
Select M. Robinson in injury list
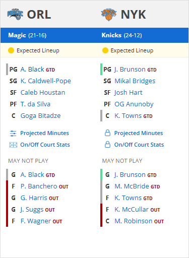(134, 221)
